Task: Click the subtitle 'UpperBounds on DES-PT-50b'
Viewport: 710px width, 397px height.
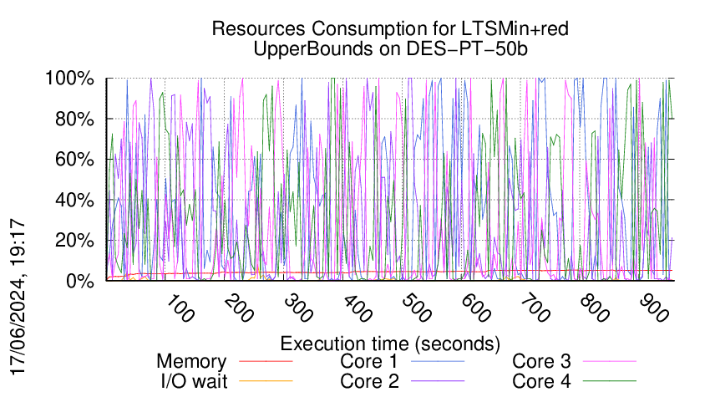Action: click(390, 49)
